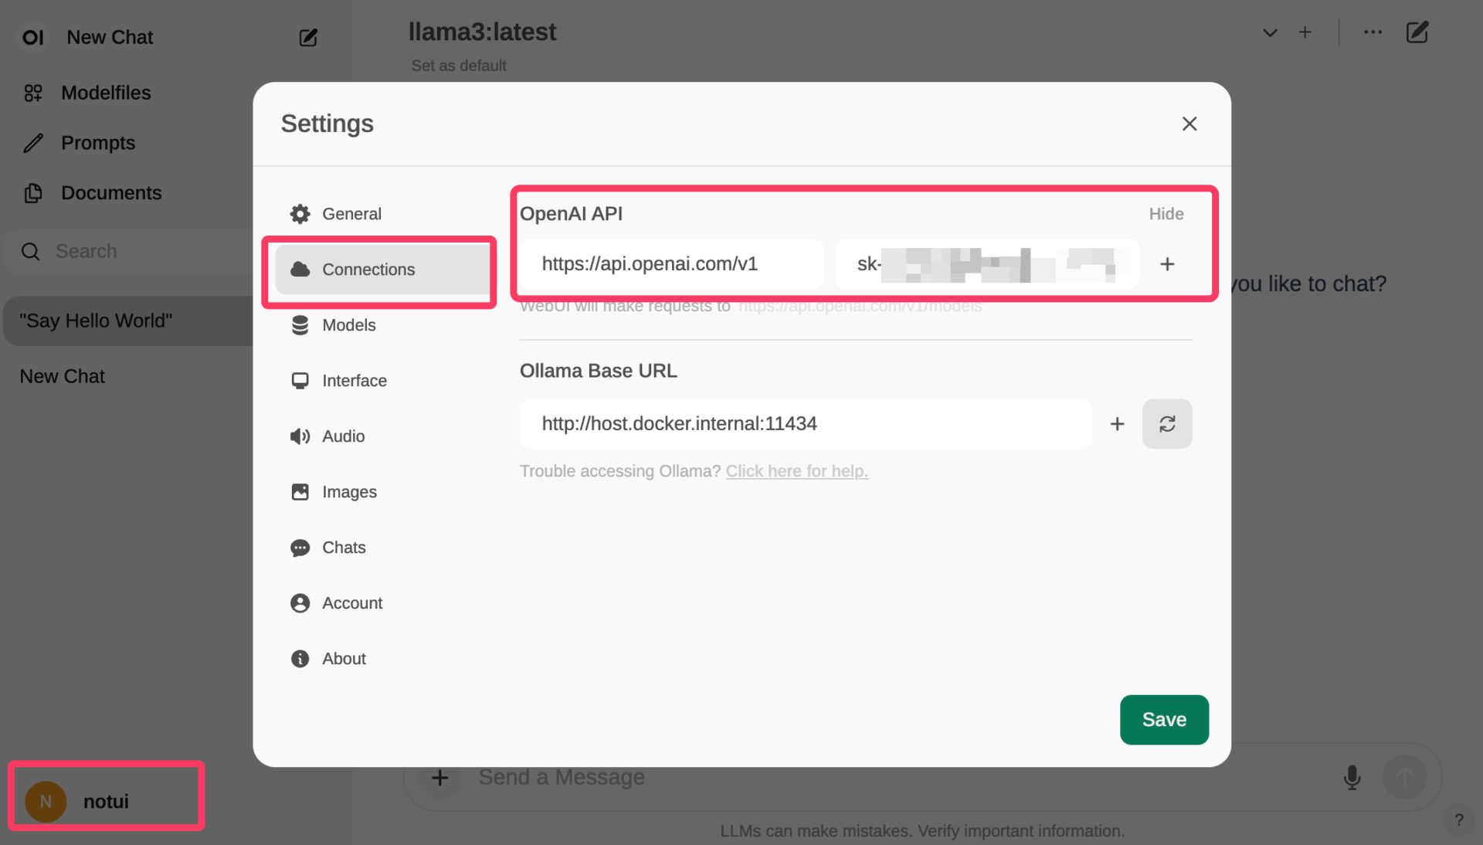Click the plus icon beside message input
The width and height of the screenshot is (1483, 845).
click(439, 777)
